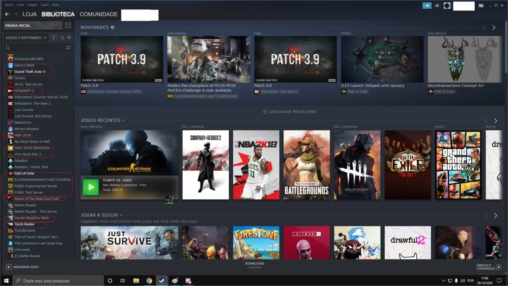508x286 pixels.
Task: Toggle the sort direction arrow
Action: (x=54, y=38)
